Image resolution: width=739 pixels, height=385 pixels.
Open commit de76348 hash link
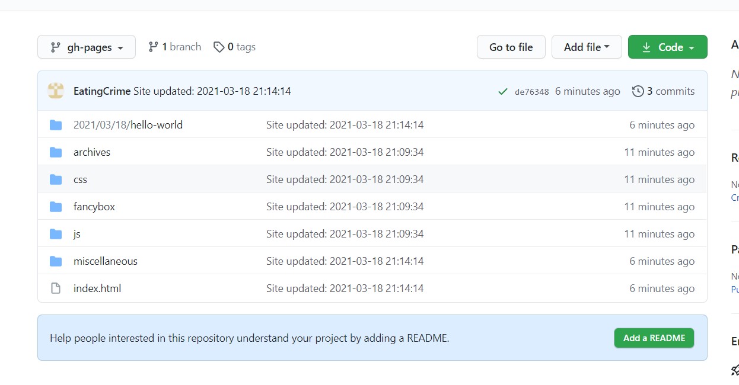tap(531, 92)
